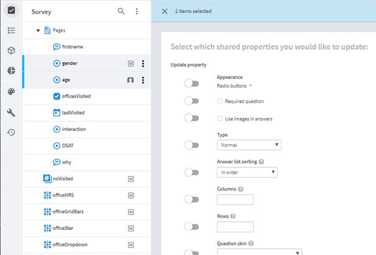Toggle update for Rows property
376x255 pixels.
tap(191, 226)
